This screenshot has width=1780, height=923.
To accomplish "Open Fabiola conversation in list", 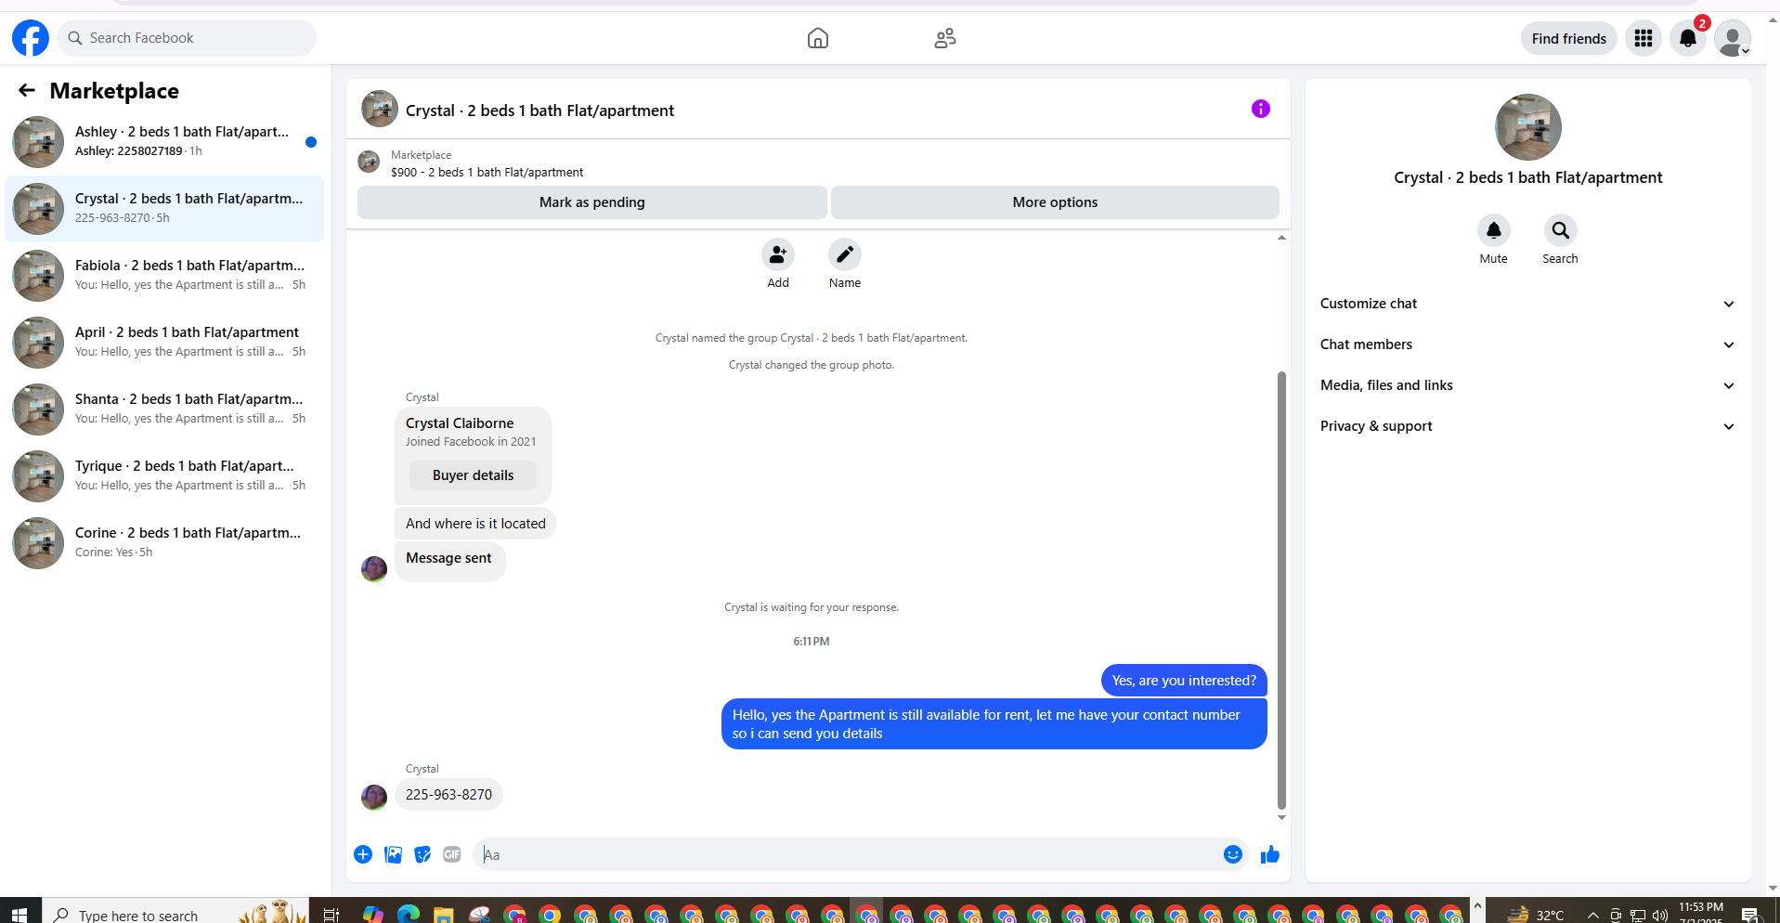I will pos(164,276).
